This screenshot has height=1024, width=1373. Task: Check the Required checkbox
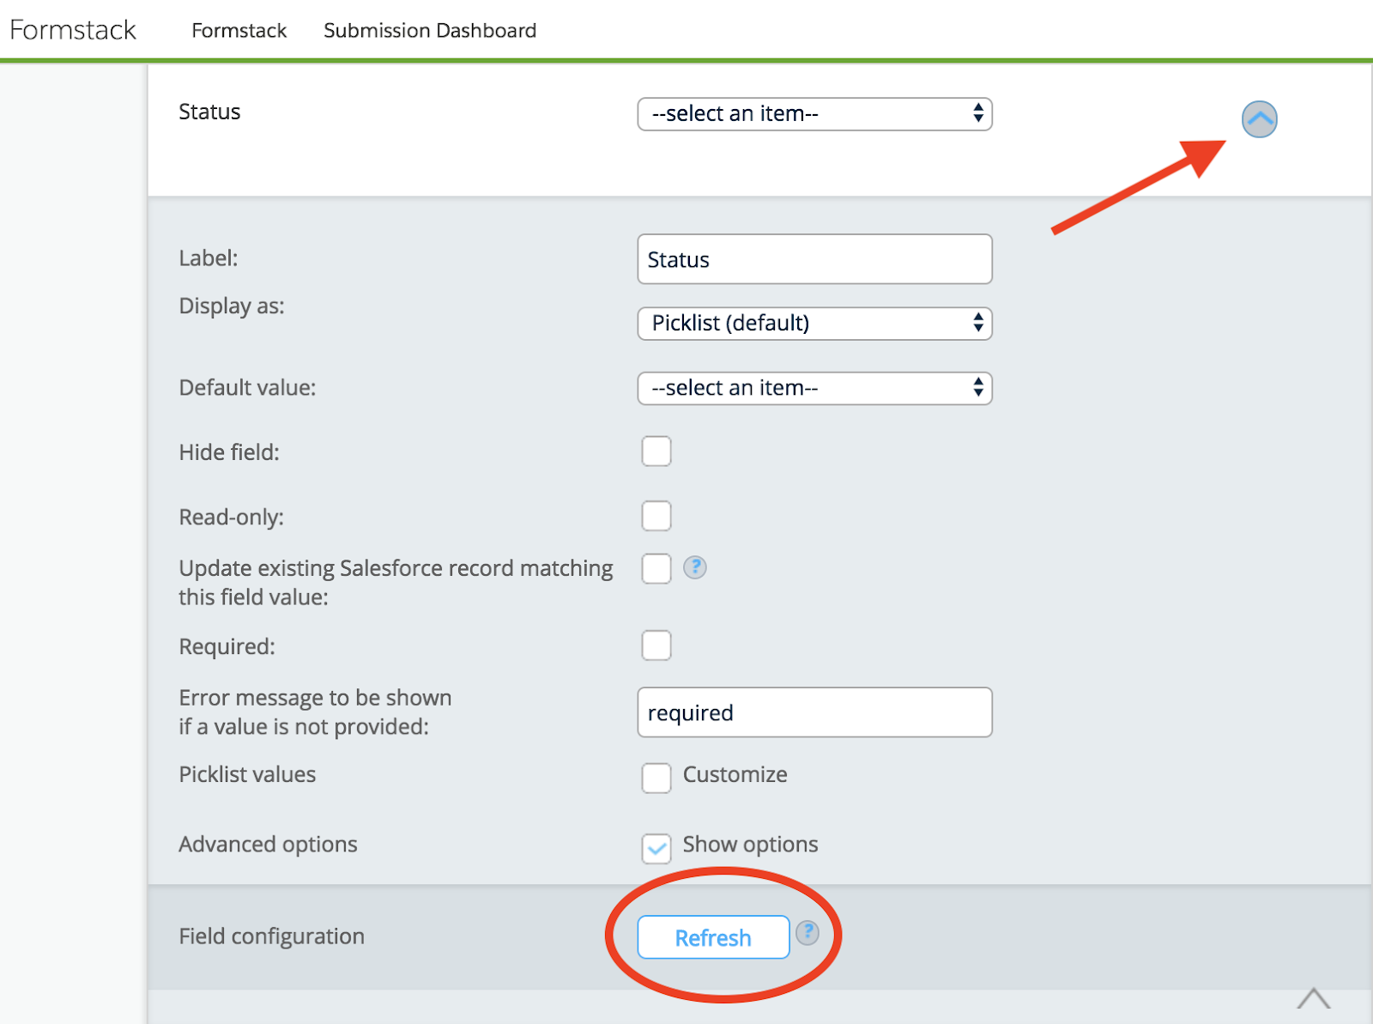656,645
